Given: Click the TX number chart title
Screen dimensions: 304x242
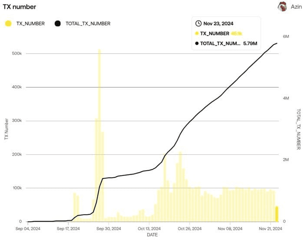Looking at the screenshot, I should pos(20,7).
